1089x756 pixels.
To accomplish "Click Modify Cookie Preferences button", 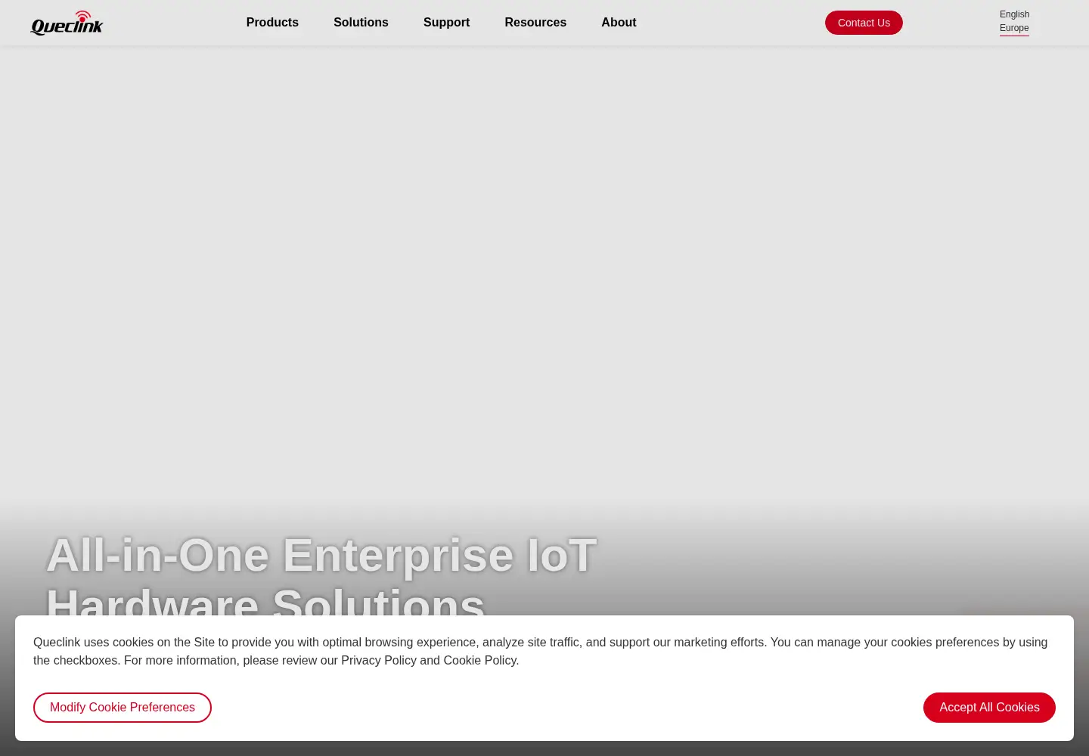I will tap(123, 708).
